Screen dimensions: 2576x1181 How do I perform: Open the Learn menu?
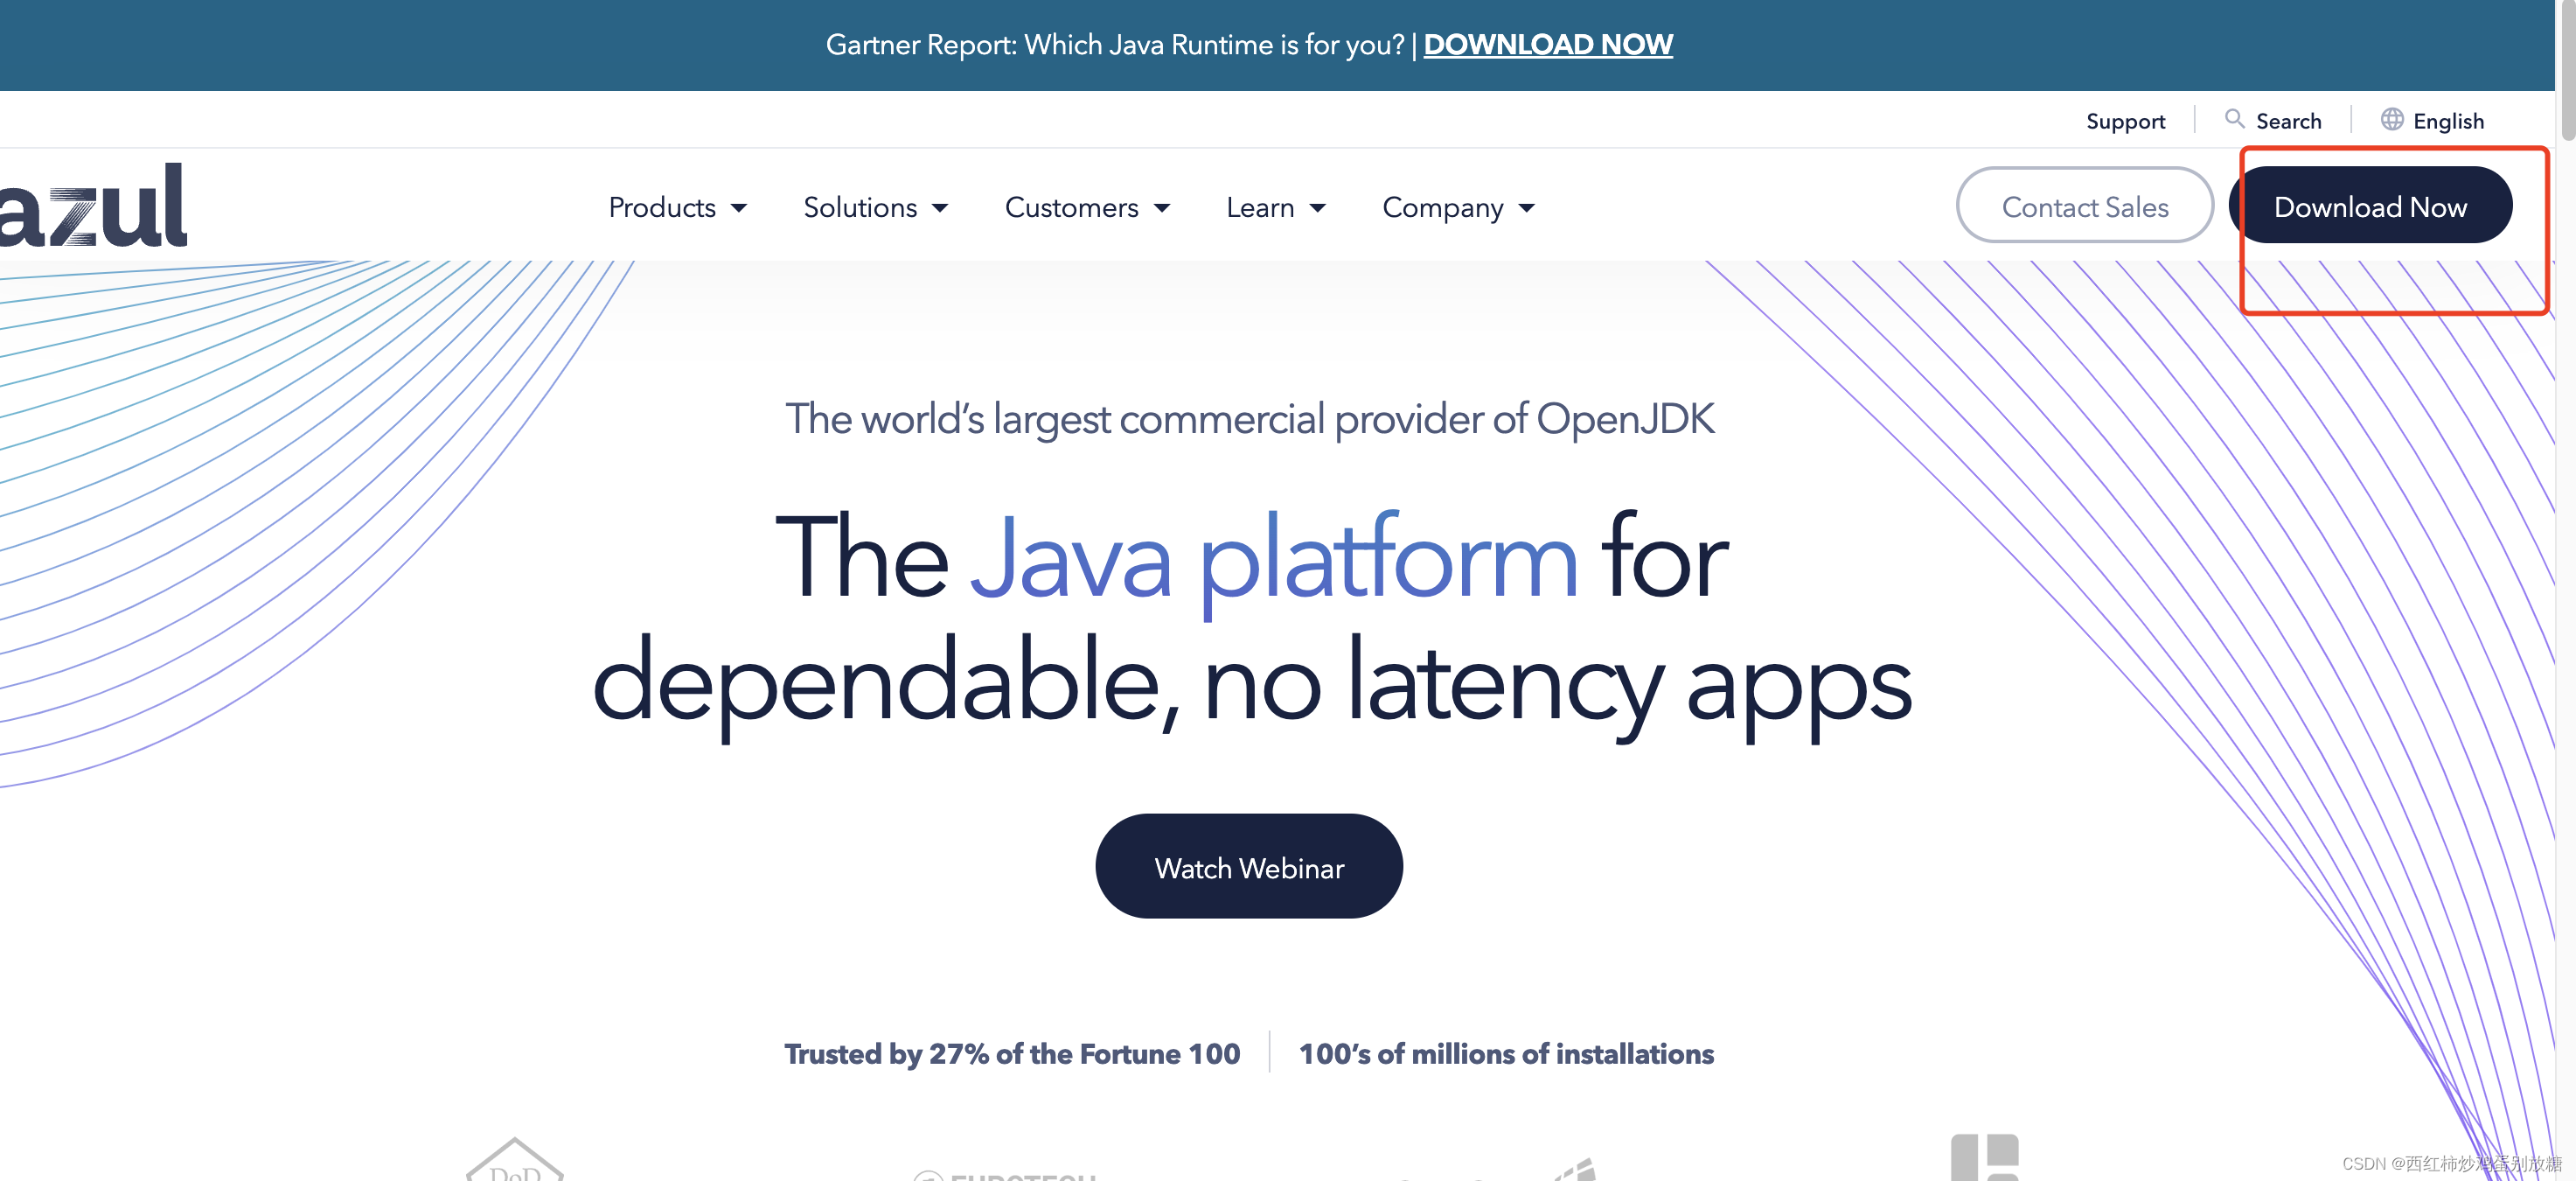tap(1277, 207)
